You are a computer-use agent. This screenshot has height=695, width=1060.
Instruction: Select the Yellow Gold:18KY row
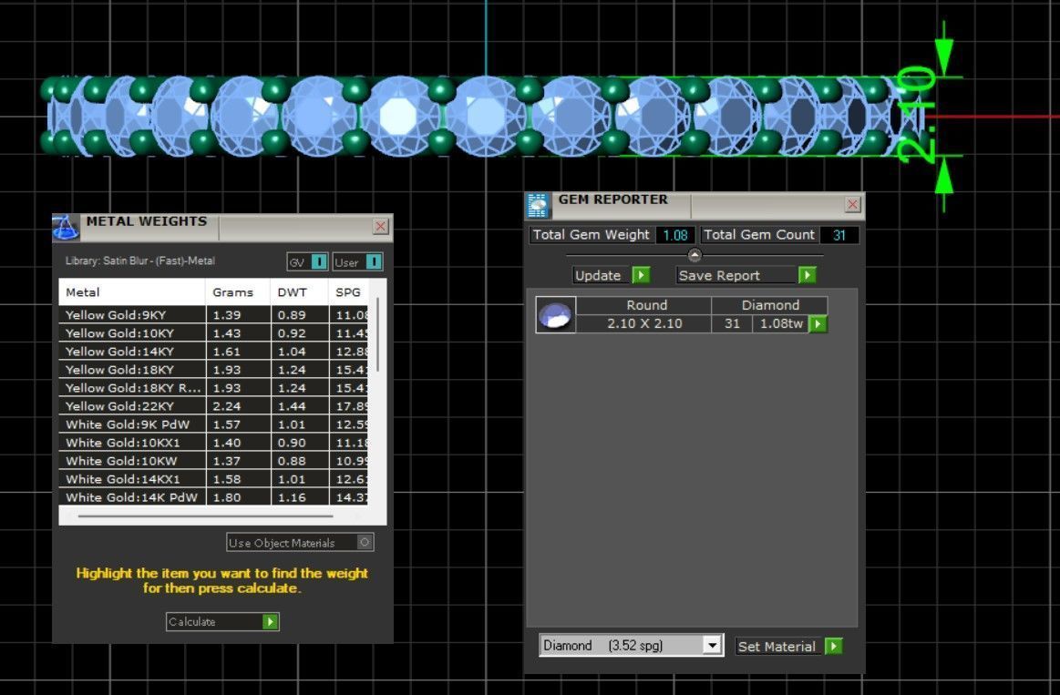pyautogui.click(x=213, y=370)
